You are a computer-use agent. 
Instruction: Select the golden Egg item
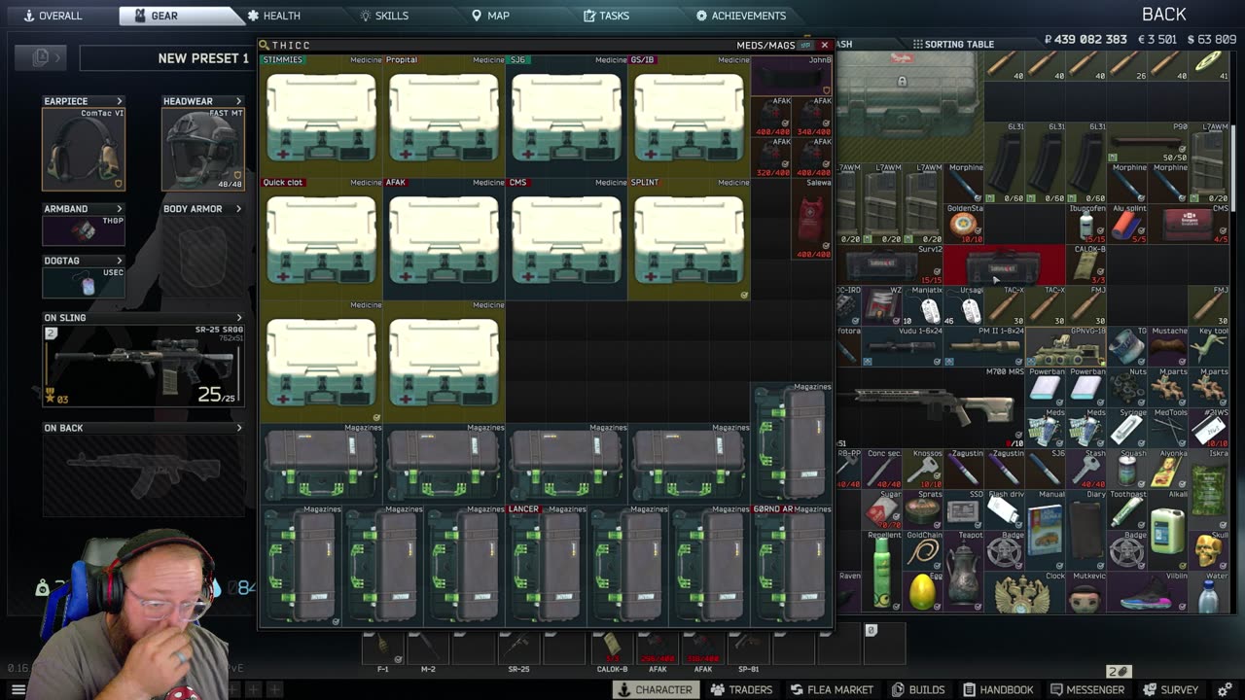tap(921, 592)
